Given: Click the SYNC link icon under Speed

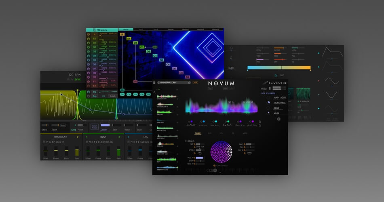Looking at the screenshot, I should pos(195,153).
